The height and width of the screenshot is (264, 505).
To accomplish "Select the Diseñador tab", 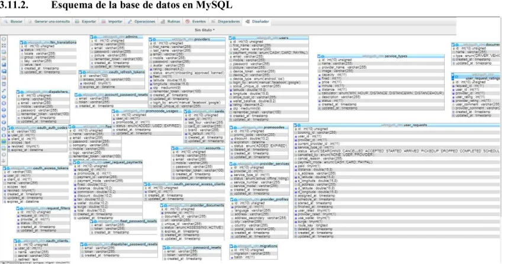I will 258,21.
